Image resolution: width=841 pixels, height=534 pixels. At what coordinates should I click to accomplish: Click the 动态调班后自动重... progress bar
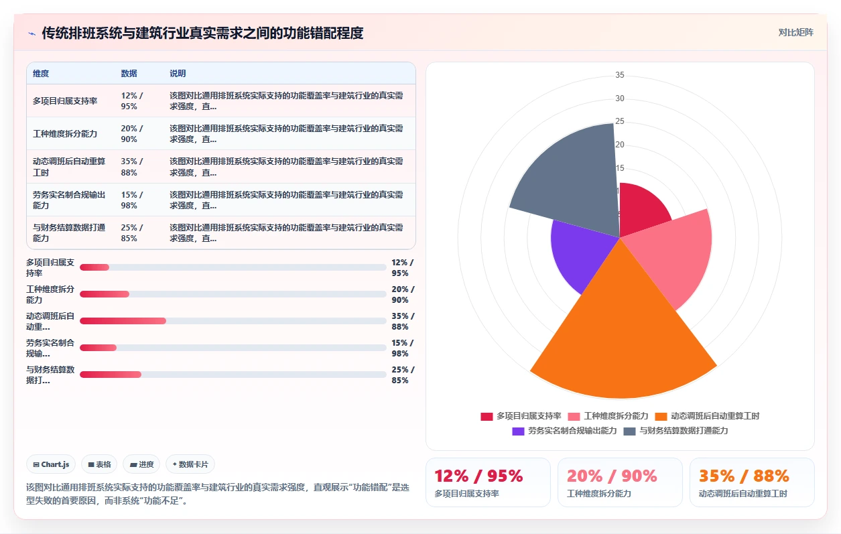[x=233, y=321]
